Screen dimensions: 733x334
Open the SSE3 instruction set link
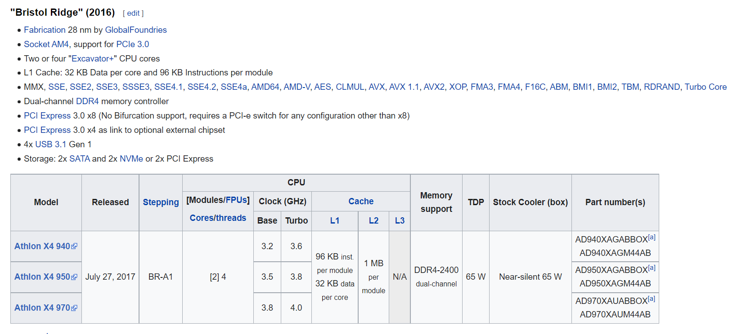pyautogui.click(x=107, y=87)
